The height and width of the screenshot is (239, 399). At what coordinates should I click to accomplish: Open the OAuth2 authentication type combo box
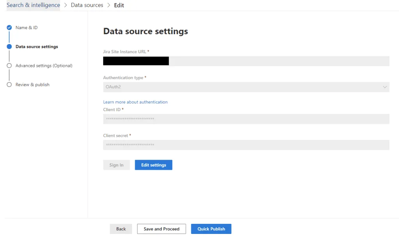click(246, 87)
